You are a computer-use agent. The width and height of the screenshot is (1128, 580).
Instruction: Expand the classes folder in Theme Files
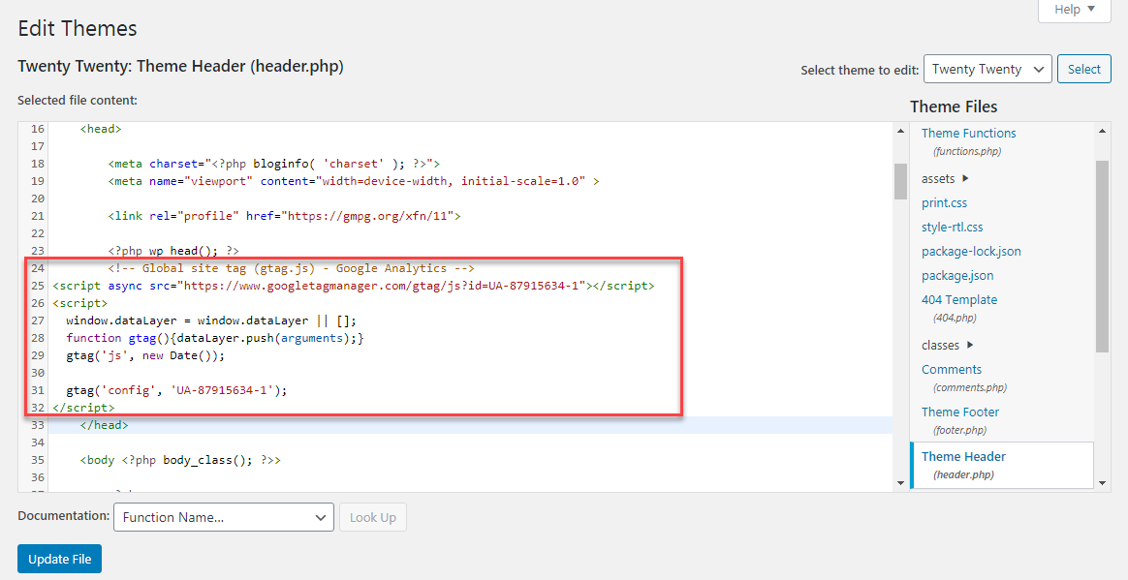(940, 345)
